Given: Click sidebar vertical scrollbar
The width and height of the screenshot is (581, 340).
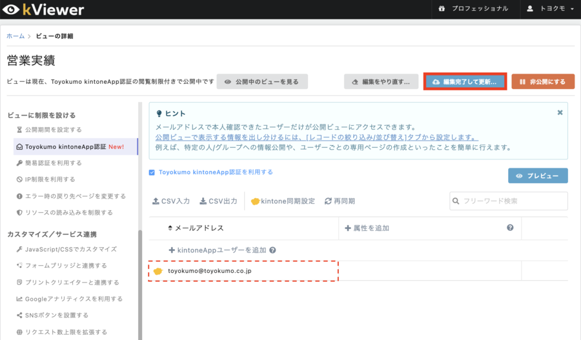Looking at the screenshot, I should tap(140, 285).
